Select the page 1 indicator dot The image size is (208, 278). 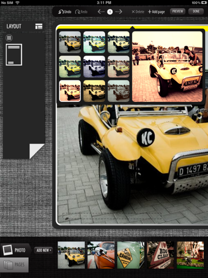point(110,12)
